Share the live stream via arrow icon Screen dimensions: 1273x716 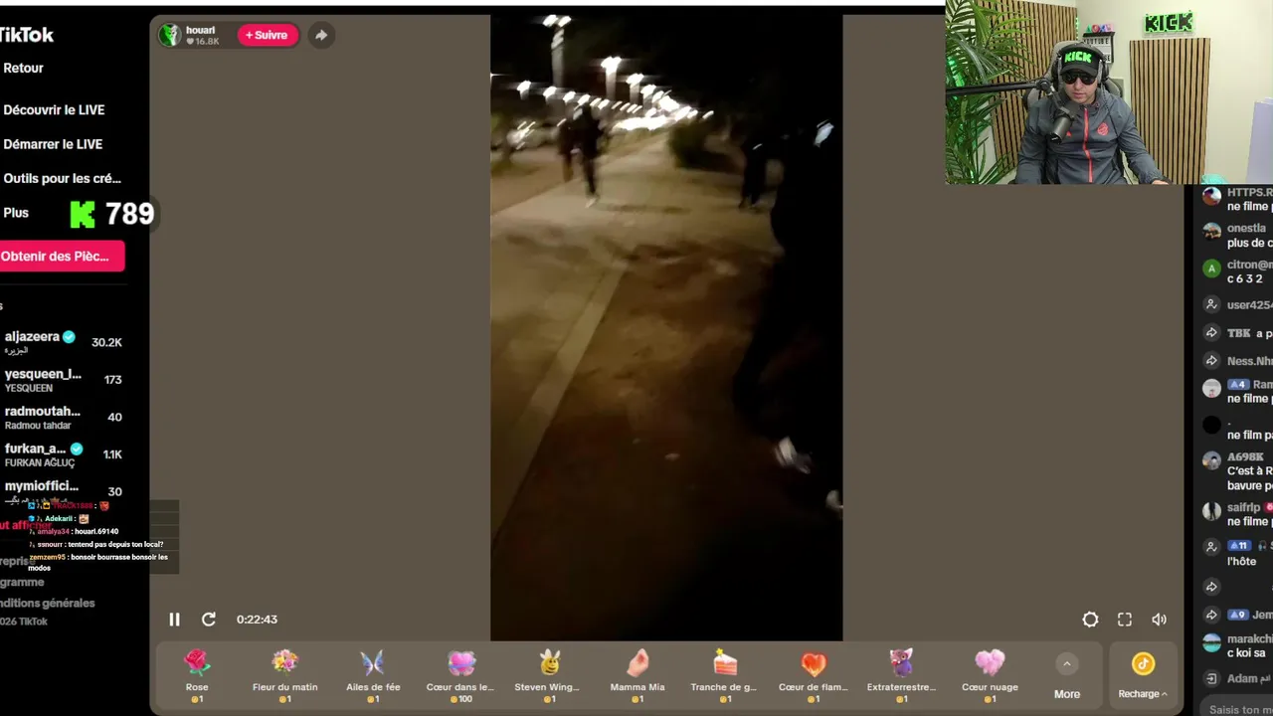[321, 35]
